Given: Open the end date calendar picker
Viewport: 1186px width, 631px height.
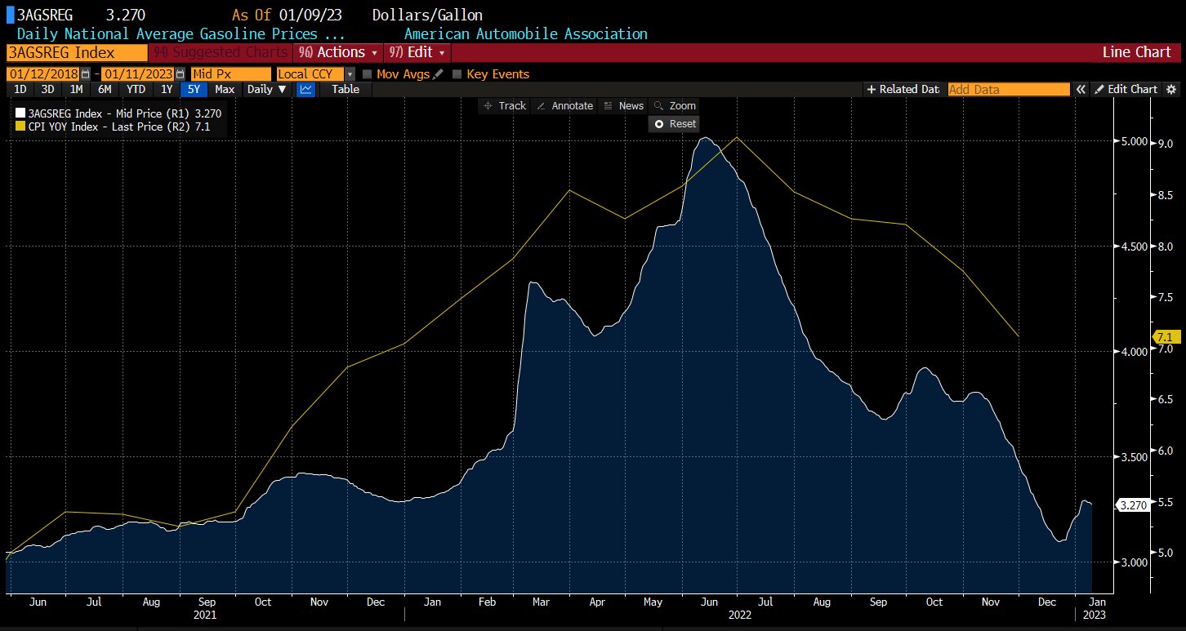Looking at the screenshot, I should (180, 74).
